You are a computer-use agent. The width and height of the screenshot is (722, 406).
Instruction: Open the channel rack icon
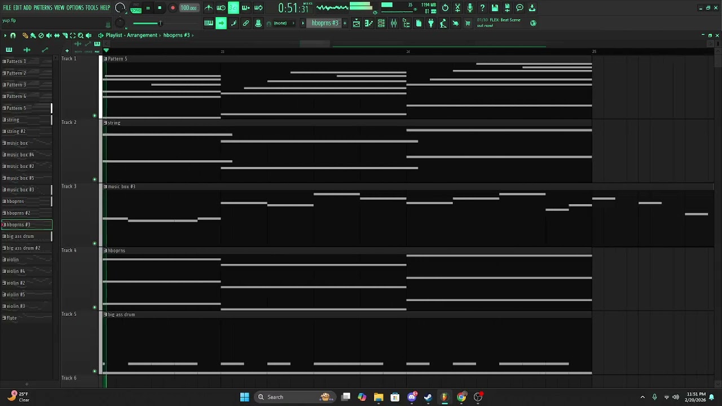[x=381, y=23]
